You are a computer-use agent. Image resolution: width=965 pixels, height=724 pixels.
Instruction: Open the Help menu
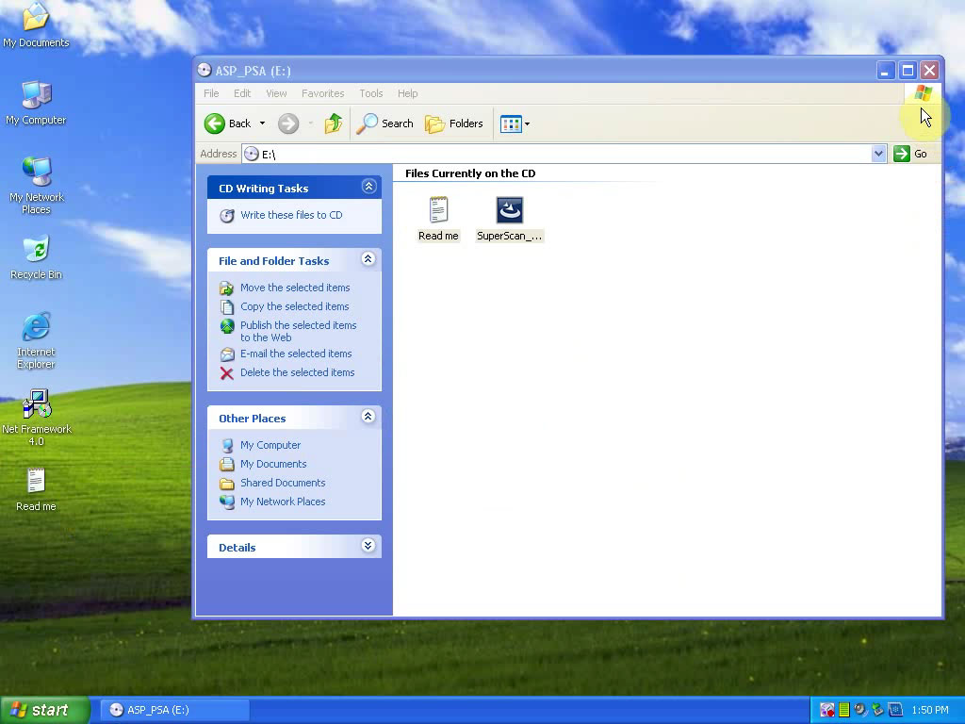(407, 93)
